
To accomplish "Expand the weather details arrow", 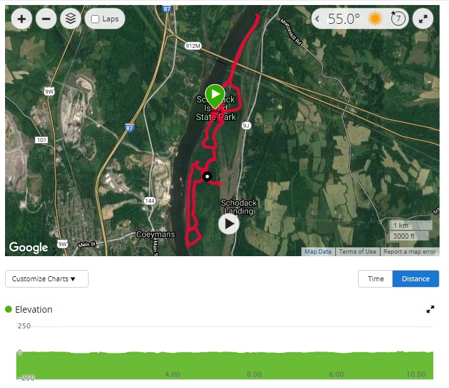I will pos(317,19).
